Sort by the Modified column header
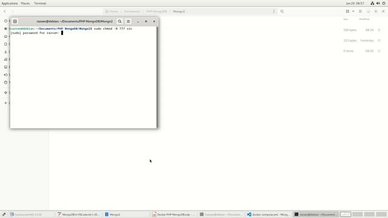 [364, 19]
